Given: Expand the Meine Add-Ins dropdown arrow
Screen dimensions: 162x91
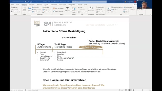Looking at the screenshot, I should click(64, 11).
